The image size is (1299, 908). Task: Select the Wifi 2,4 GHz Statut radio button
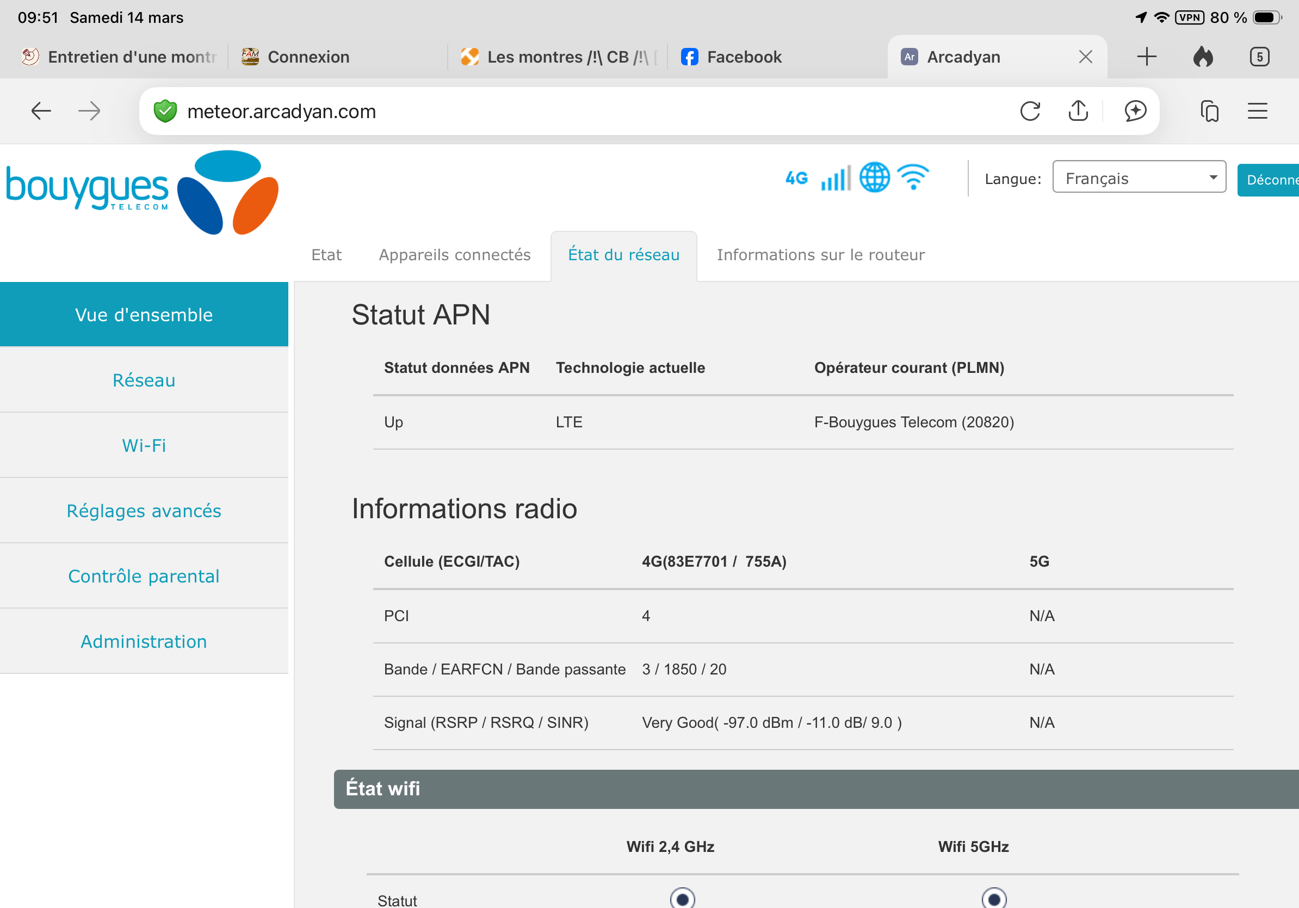tap(682, 899)
